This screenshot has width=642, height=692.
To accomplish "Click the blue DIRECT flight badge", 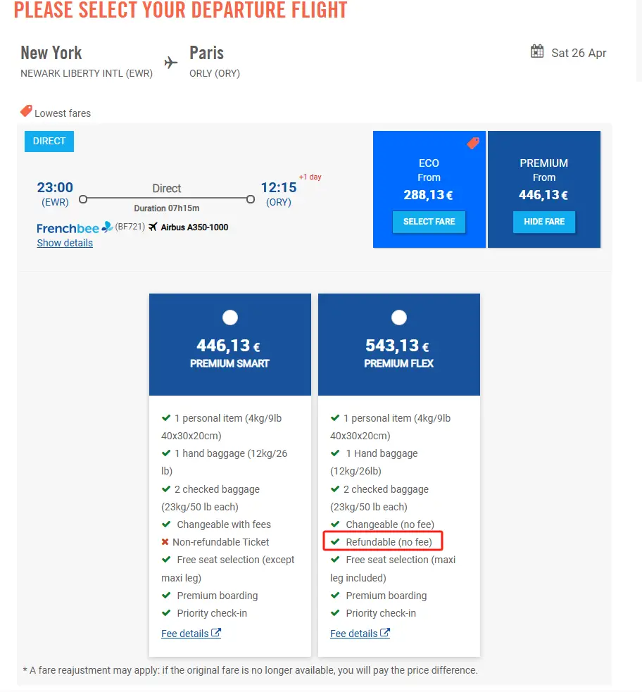I will pos(49,141).
